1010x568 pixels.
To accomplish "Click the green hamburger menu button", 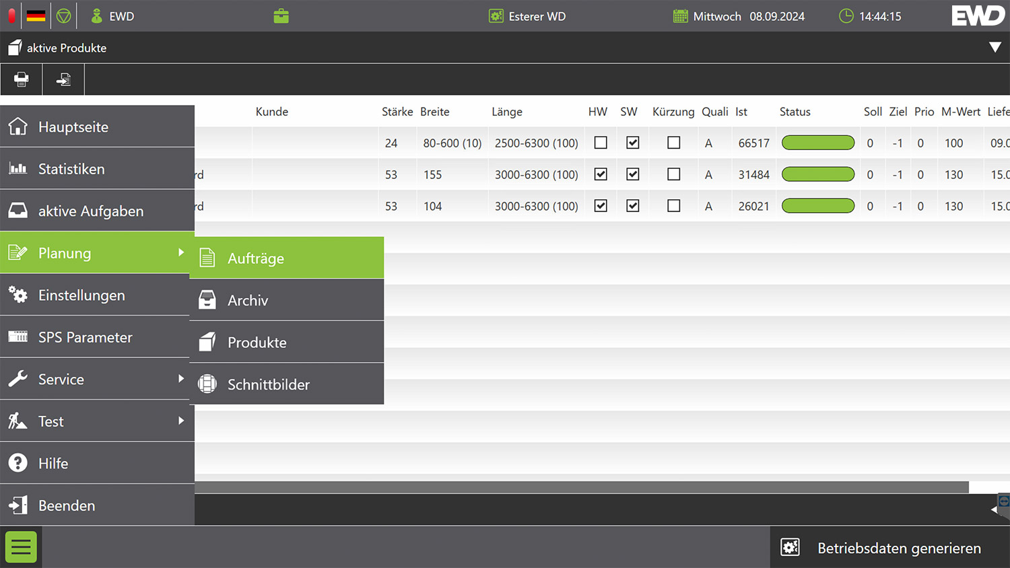I will tap(21, 547).
